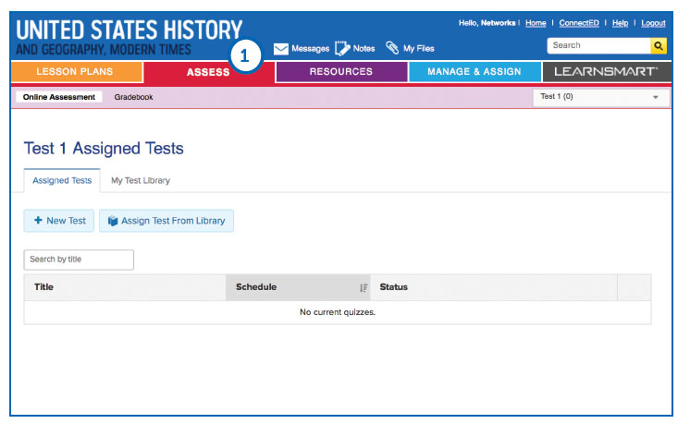Sort by Schedule using the sort icon

(x=363, y=288)
